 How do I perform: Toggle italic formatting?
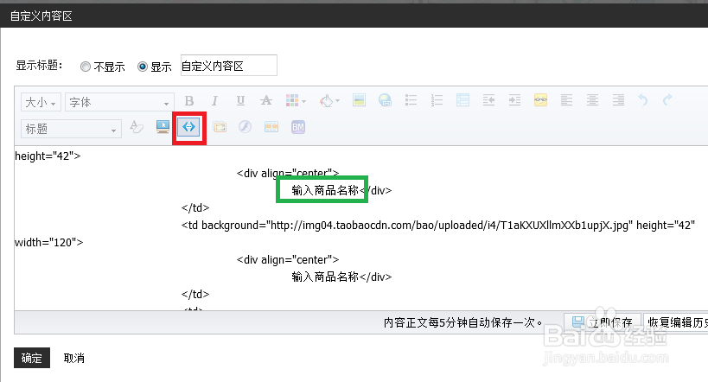coord(215,101)
